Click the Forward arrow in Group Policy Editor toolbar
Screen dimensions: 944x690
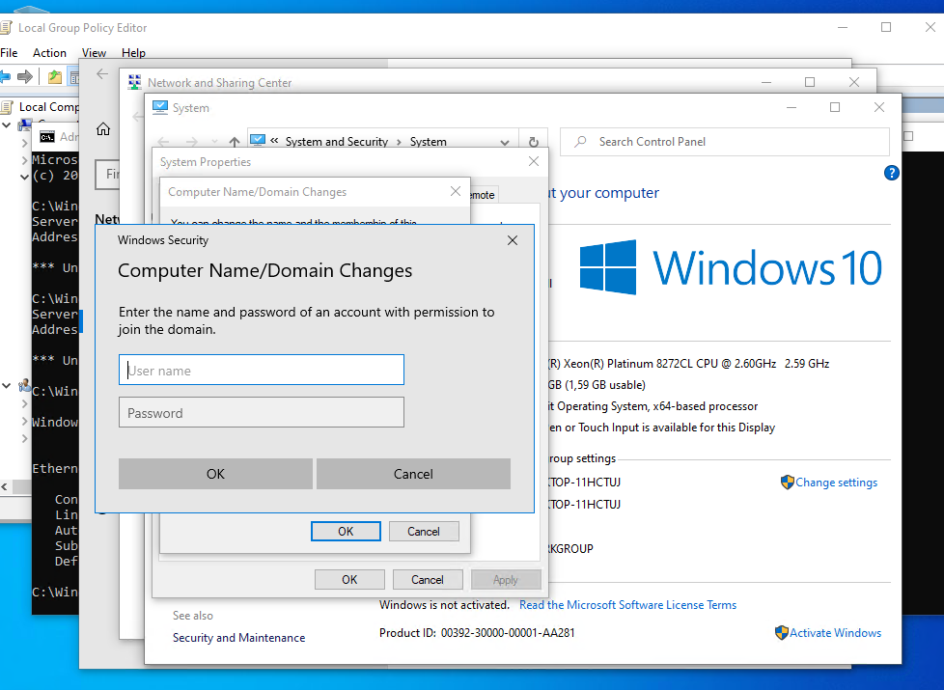pos(25,76)
